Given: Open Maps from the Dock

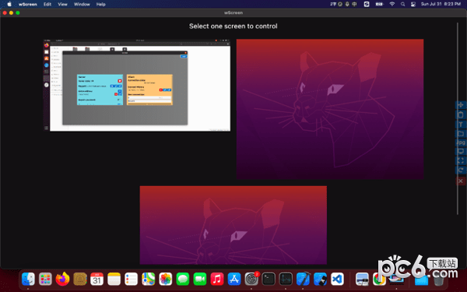Looking at the screenshot, I should point(149,280).
